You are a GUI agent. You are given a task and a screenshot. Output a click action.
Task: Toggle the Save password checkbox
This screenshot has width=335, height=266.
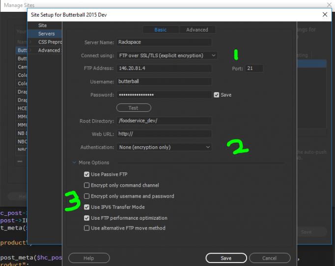coord(217,95)
